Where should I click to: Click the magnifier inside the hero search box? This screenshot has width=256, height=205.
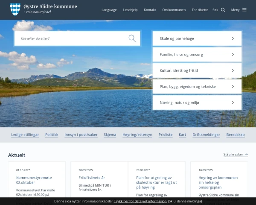click(132, 38)
